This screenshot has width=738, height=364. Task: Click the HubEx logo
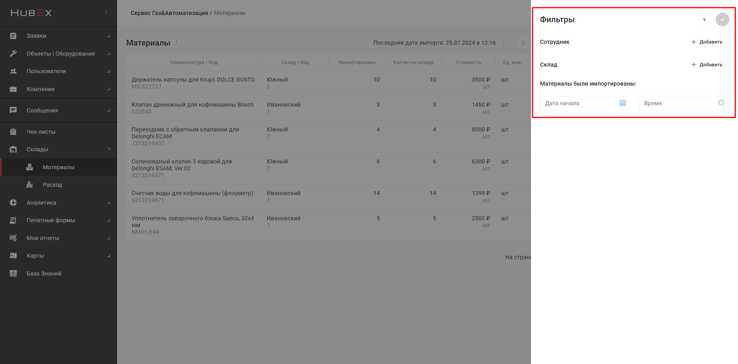[x=31, y=13]
